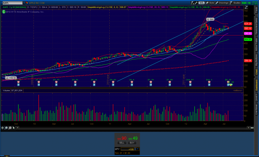Click the BUY button
The width and height of the screenshot is (259, 157).
tap(132, 142)
